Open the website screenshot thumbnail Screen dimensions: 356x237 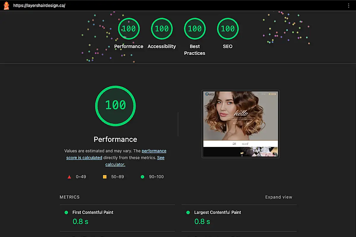(x=240, y=124)
